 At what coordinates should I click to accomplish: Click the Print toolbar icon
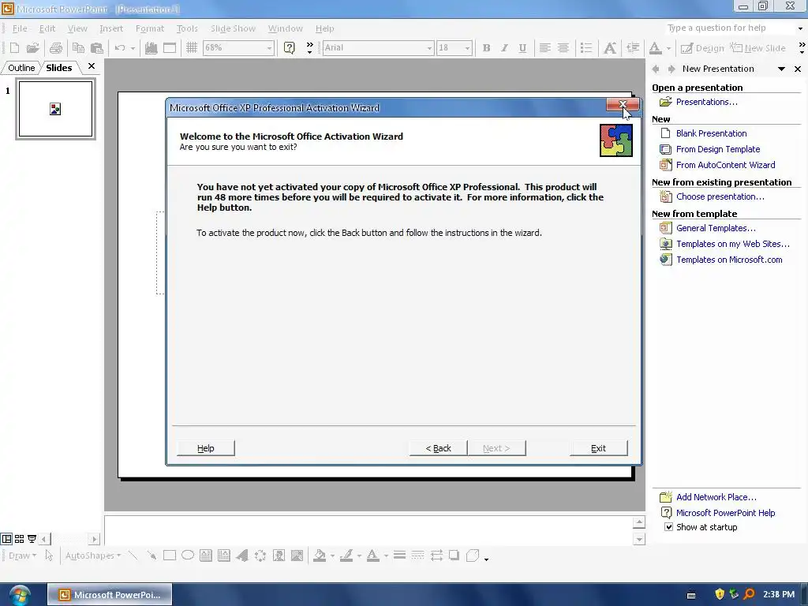pos(56,48)
